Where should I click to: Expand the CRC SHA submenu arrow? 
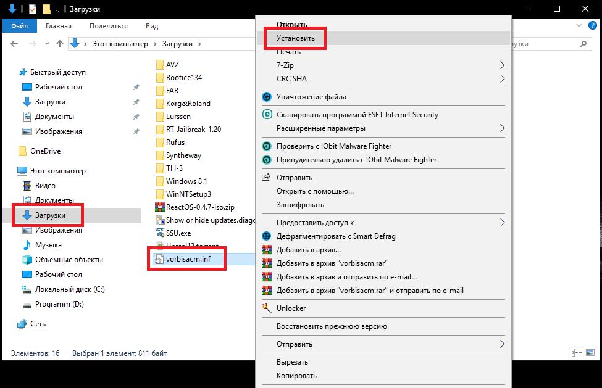coord(502,79)
